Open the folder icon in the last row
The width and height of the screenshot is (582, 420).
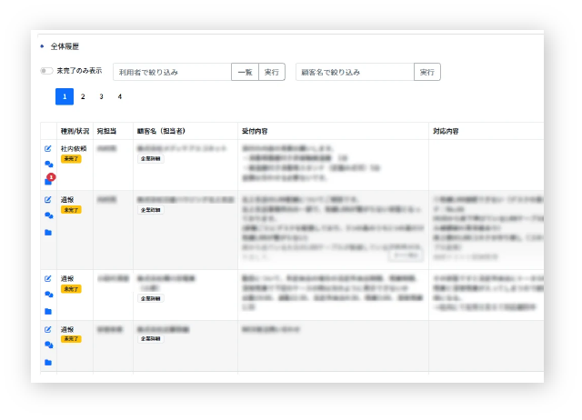click(x=48, y=363)
